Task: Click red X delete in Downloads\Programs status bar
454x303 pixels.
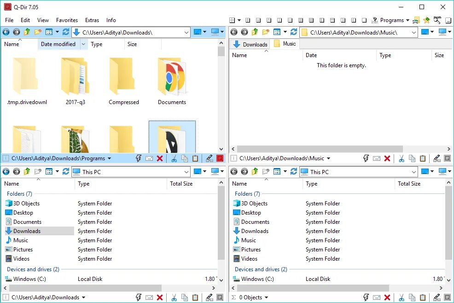Action: pyautogui.click(x=159, y=158)
